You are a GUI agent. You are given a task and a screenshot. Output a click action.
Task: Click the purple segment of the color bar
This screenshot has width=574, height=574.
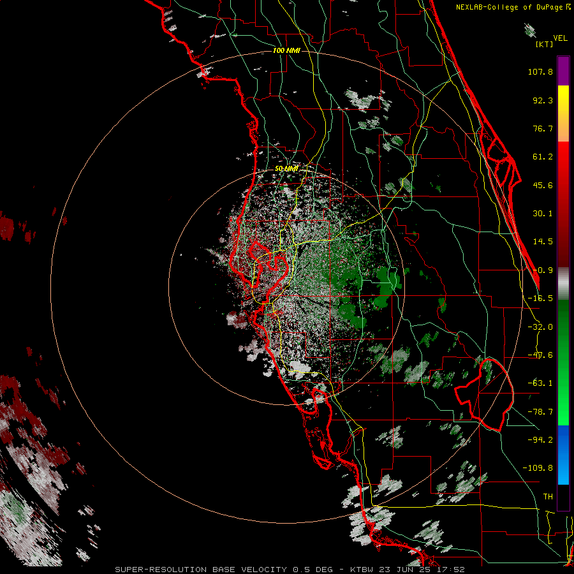pyautogui.click(x=563, y=71)
